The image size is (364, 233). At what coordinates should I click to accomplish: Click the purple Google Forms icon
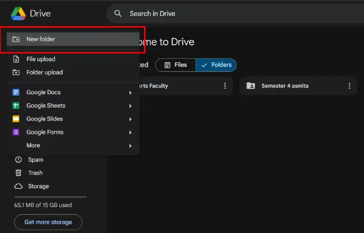(16, 132)
